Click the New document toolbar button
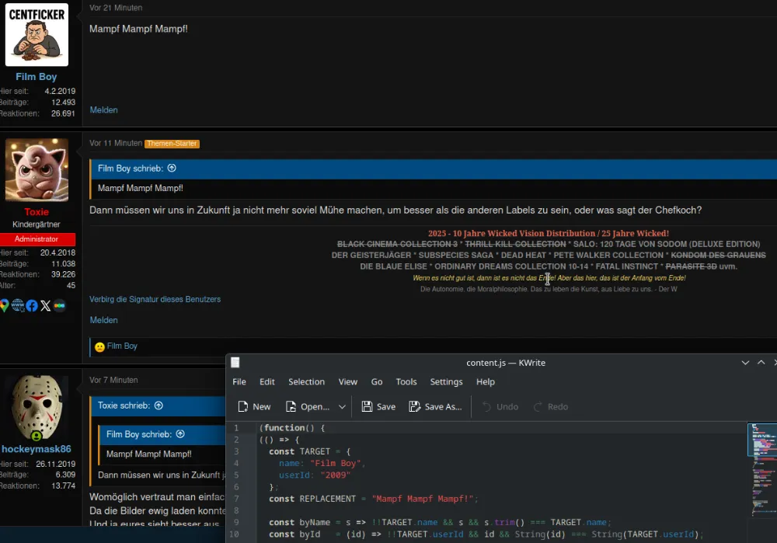 coord(254,406)
